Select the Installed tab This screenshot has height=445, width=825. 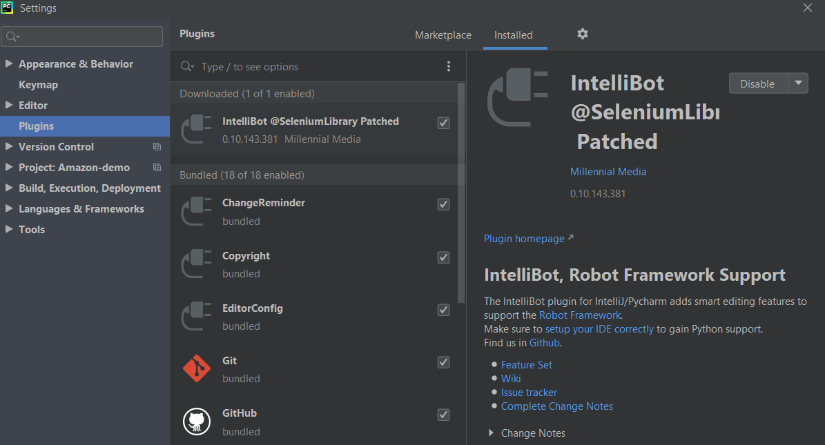tap(514, 35)
